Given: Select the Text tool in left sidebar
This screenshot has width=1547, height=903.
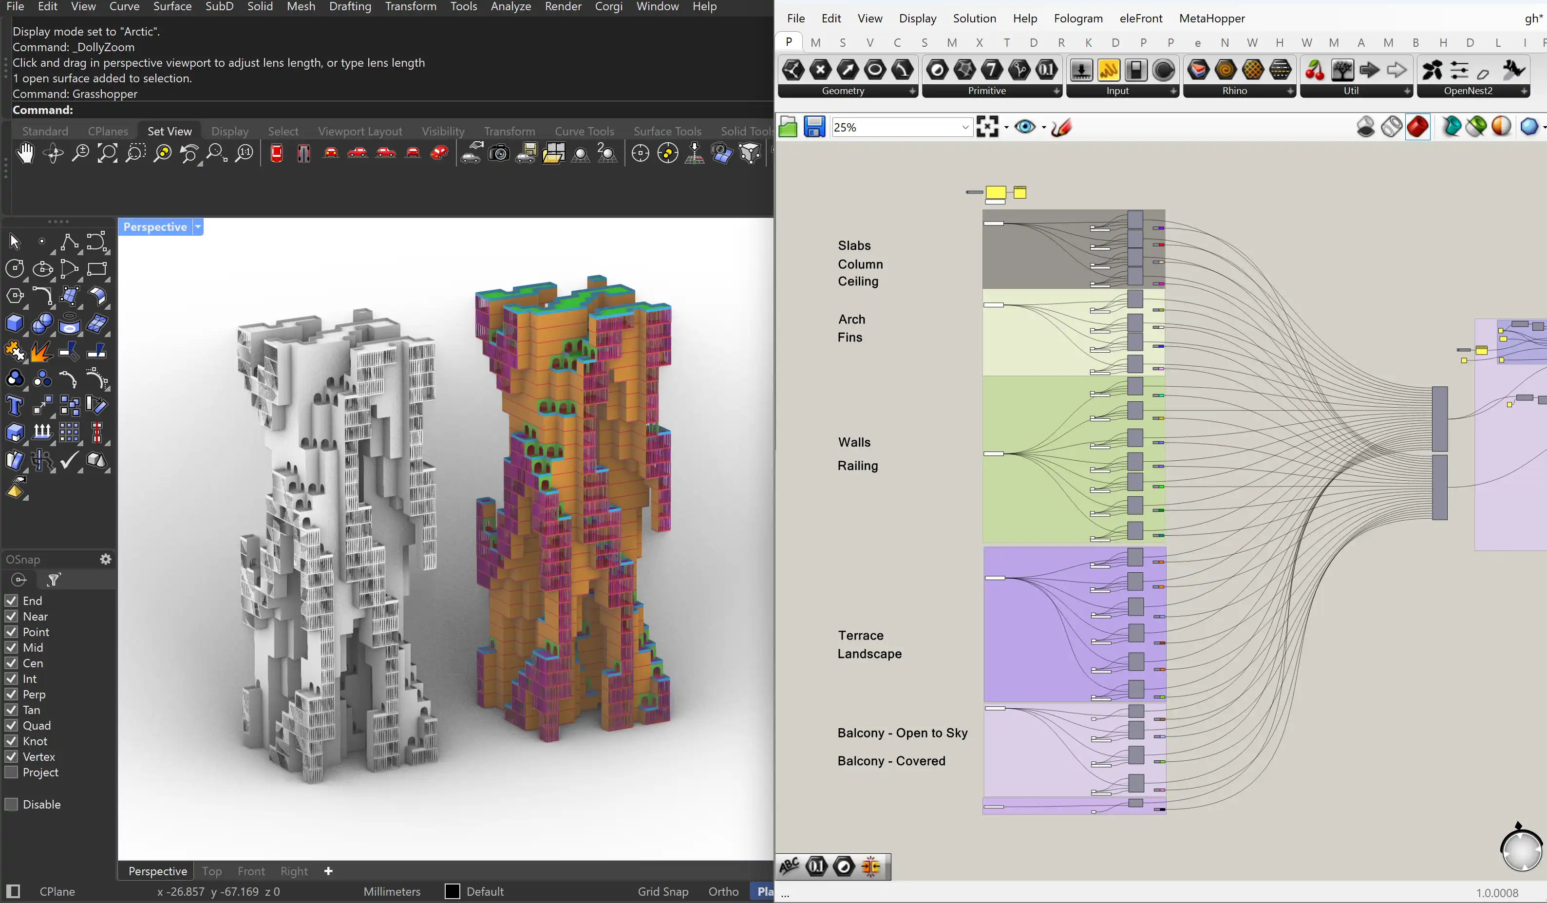Looking at the screenshot, I should tap(14, 406).
